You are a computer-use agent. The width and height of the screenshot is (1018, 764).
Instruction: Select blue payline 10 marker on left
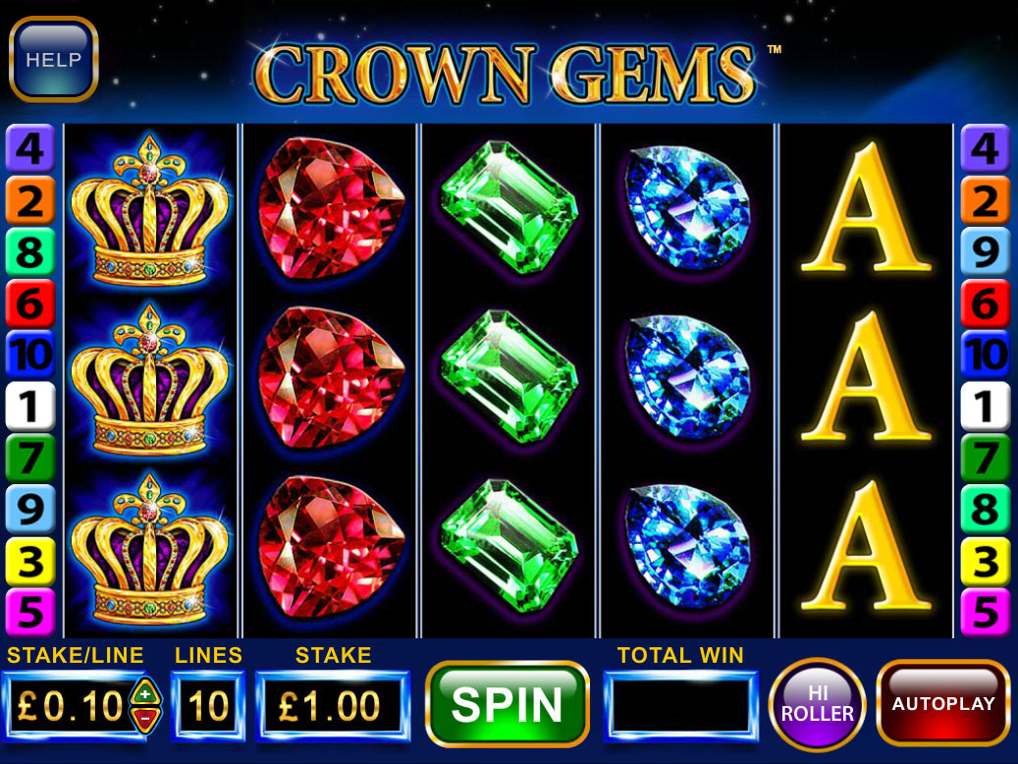pos(29,355)
